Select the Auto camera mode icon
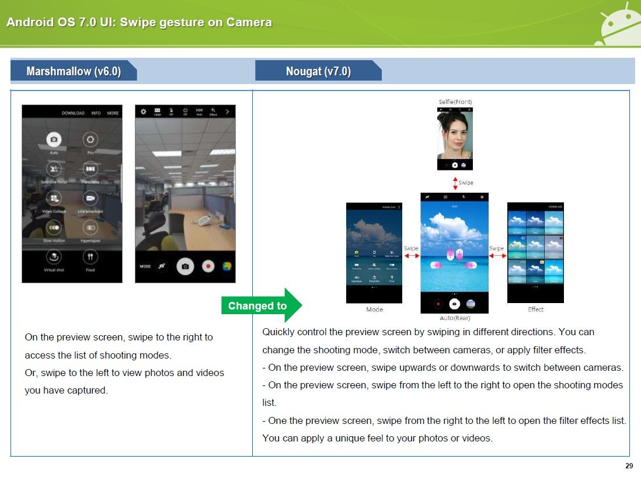The width and height of the screenshot is (641, 480). (x=54, y=140)
